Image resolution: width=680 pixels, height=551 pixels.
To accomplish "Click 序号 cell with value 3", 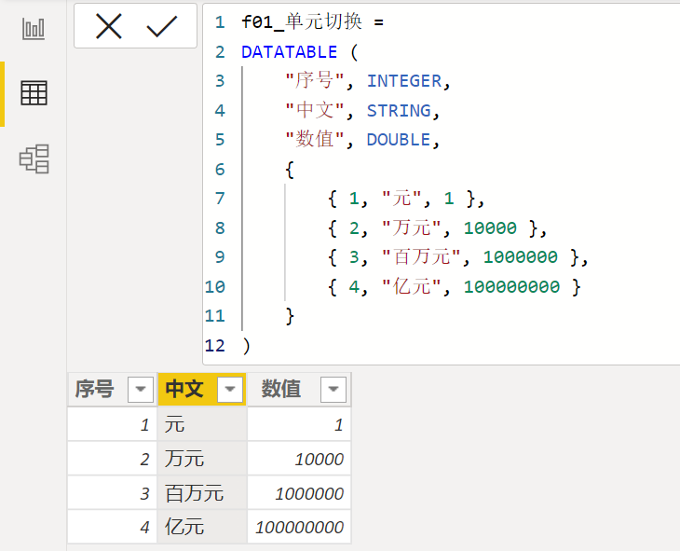I will [x=112, y=493].
